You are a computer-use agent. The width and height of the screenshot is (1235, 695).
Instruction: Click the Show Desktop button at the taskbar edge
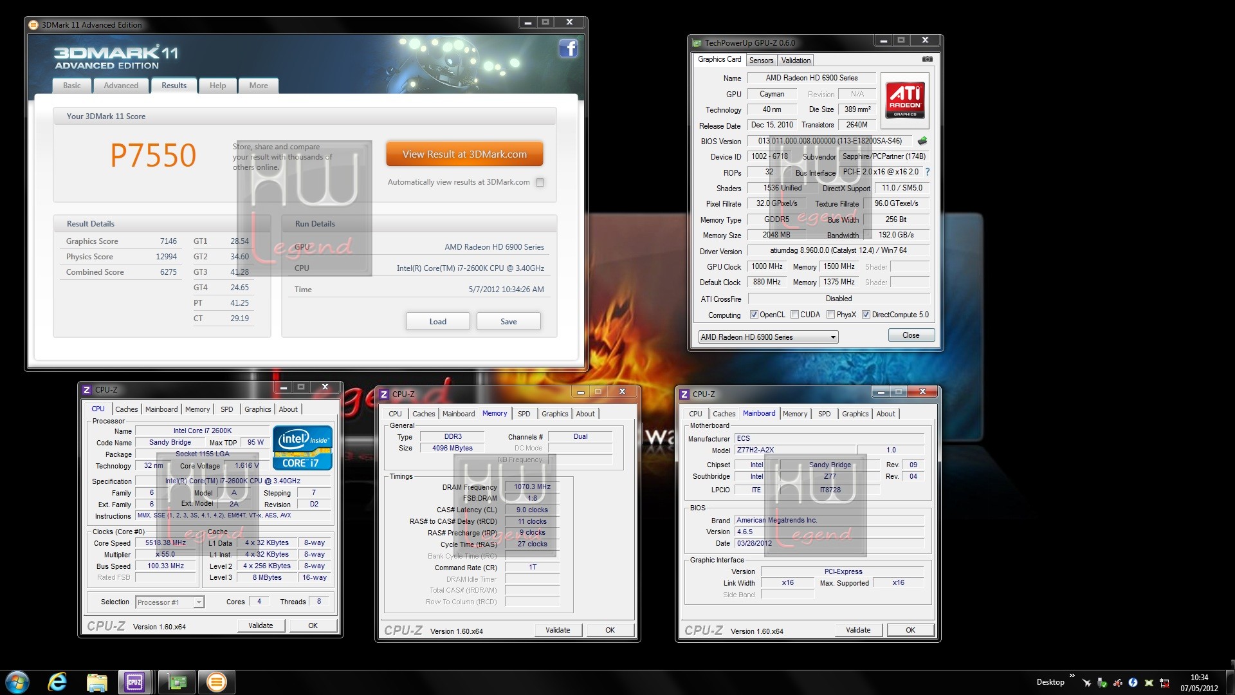pyautogui.click(x=1230, y=682)
